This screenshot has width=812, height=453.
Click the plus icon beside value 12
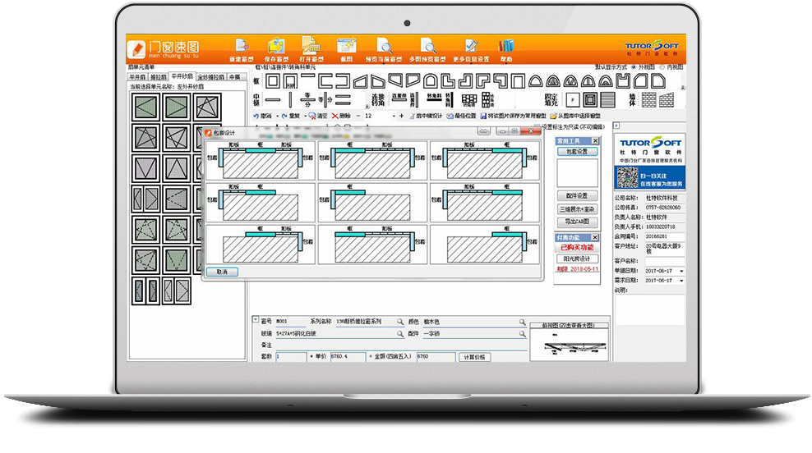pos(401,116)
